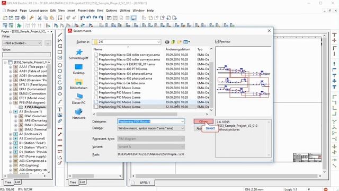Select file 'Preplanning PID Macro 0.ema'
The height and width of the screenshot is (191, 339).
[120, 88]
